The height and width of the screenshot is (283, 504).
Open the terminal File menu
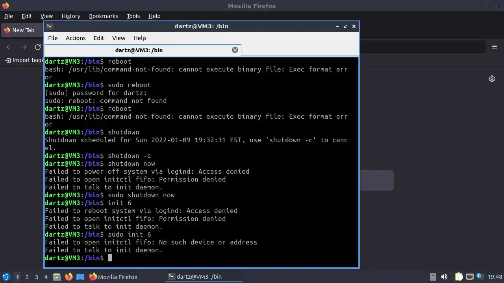[53, 38]
